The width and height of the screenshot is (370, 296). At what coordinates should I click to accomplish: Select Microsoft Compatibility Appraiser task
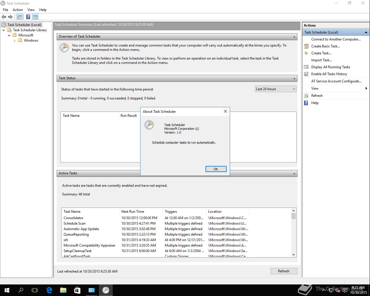pyautogui.click(x=155, y=245)
